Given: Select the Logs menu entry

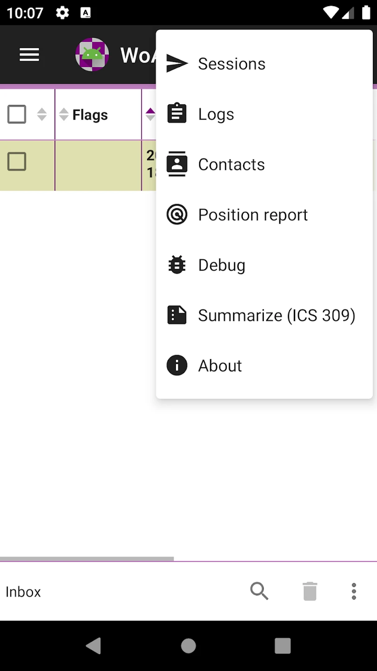Looking at the screenshot, I should [x=216, y=114].
